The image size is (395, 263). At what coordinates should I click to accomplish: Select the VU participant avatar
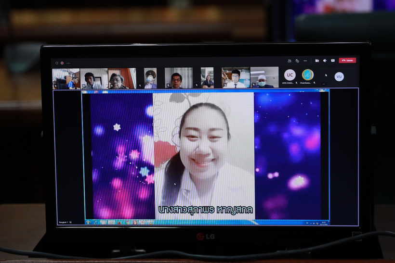click(x=339, y=76)
